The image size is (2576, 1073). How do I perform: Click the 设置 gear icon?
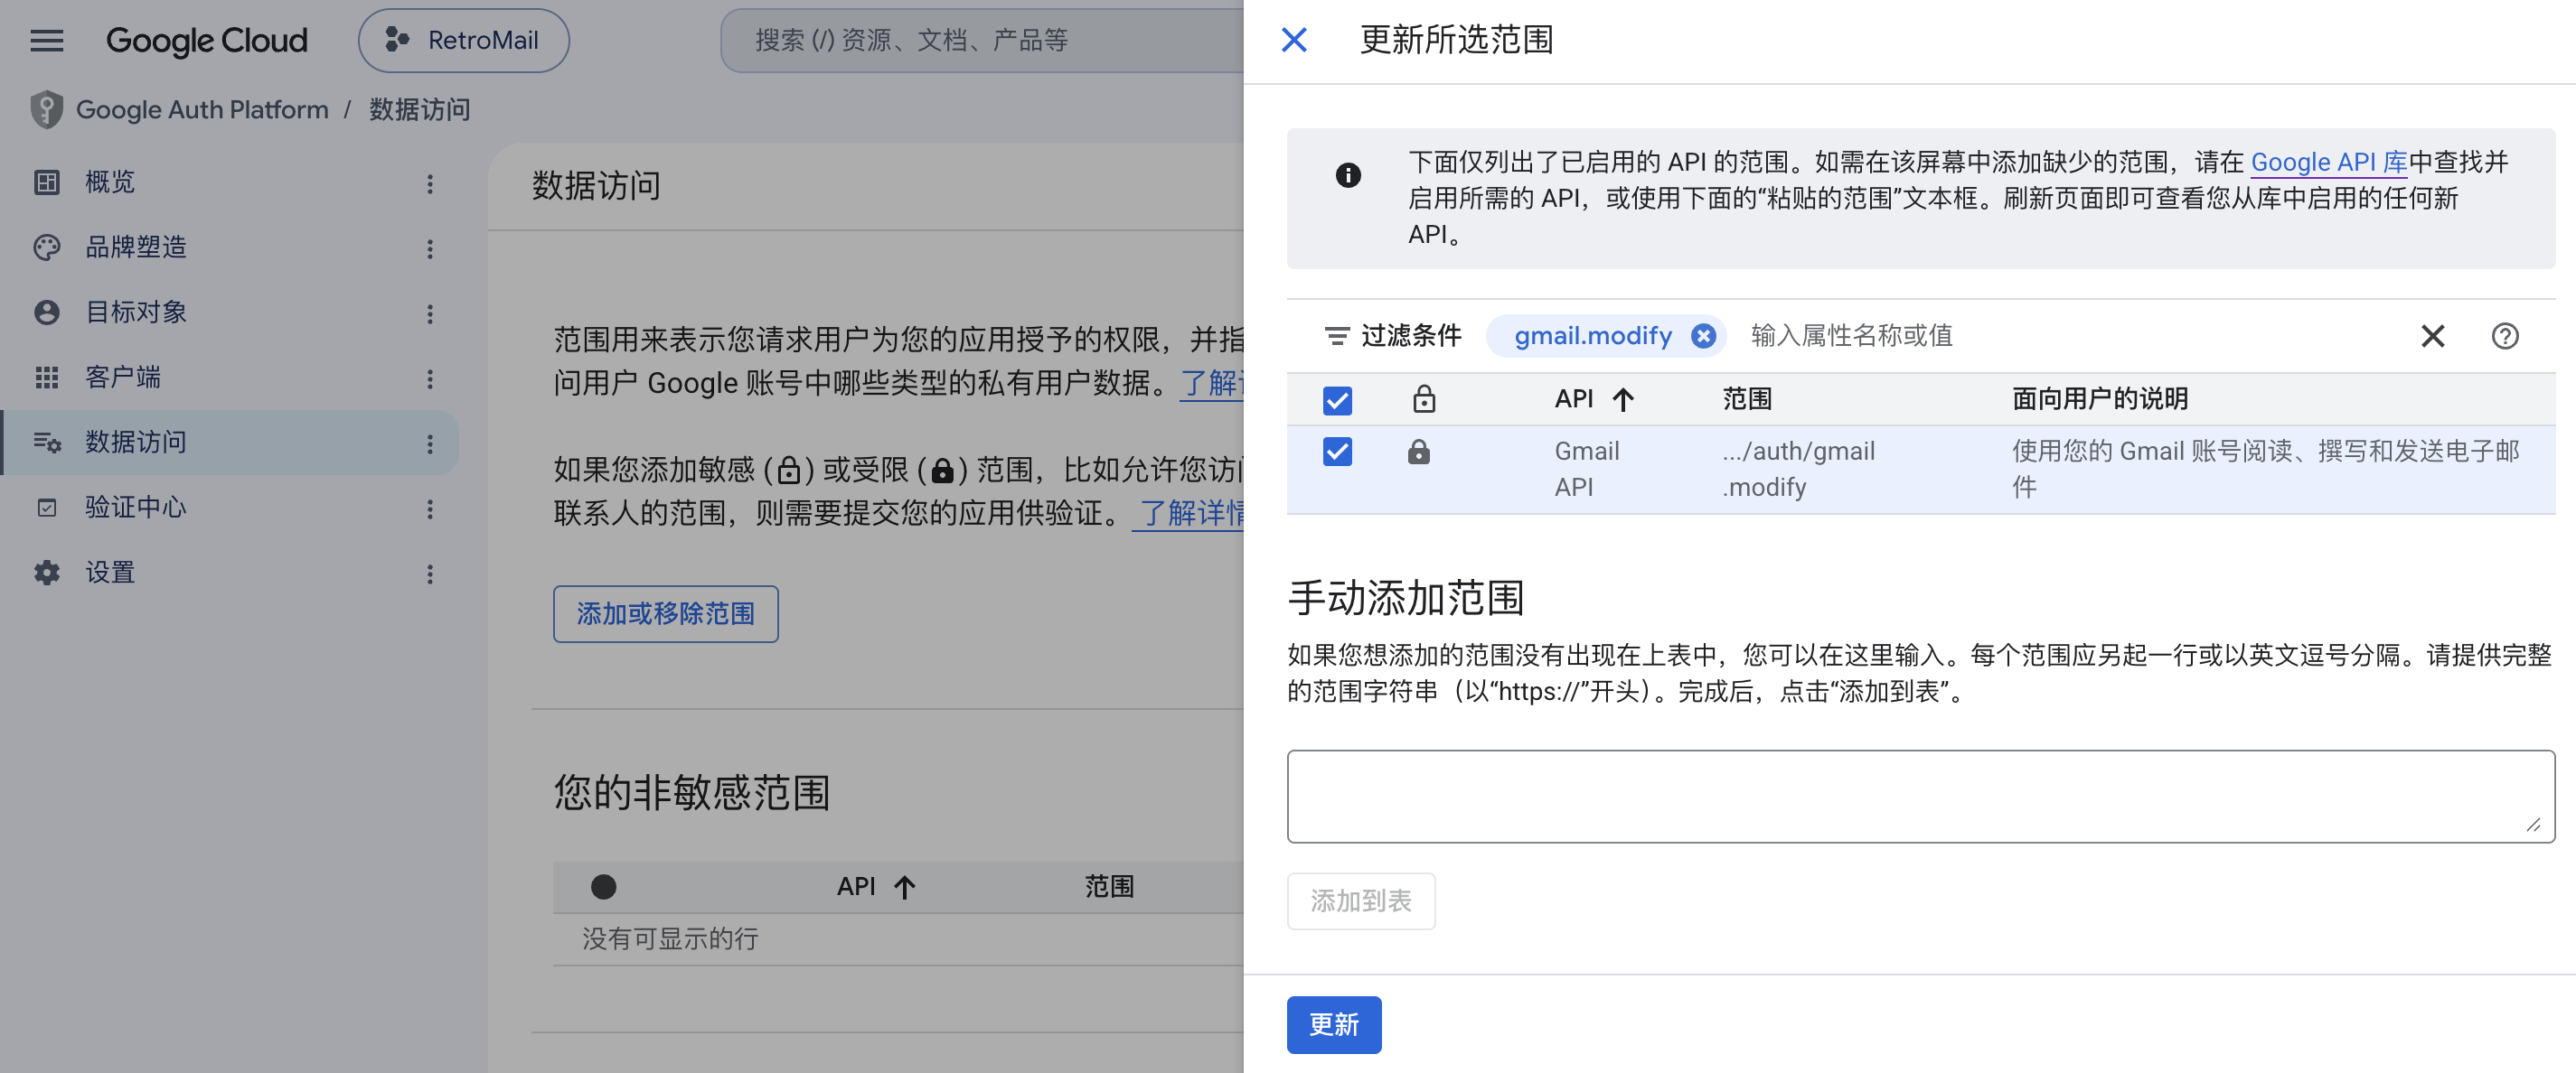pos(47,573)
